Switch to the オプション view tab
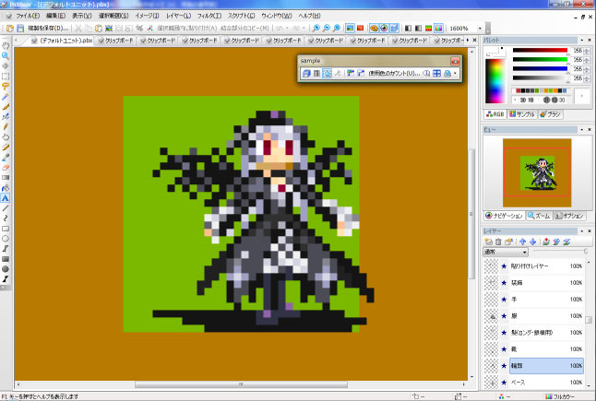Viewport: 596px width, 401px height. pyautogui.click(x=569, y=216)
